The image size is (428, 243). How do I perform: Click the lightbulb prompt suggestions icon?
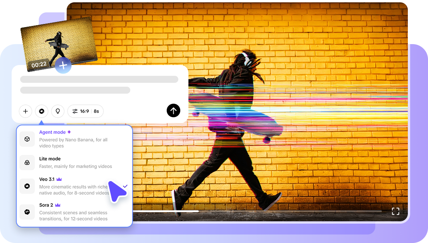click(57, 111)
